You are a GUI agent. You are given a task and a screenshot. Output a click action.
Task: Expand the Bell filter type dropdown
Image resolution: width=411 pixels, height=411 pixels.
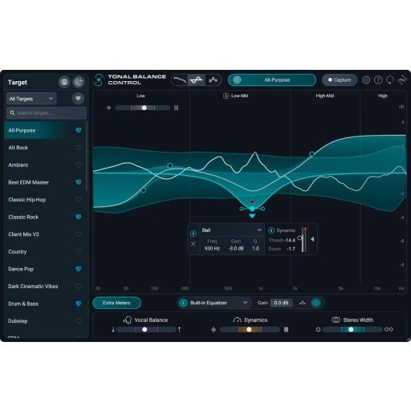(231, 230)
